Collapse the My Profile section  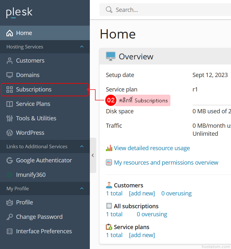coord(82,188)
